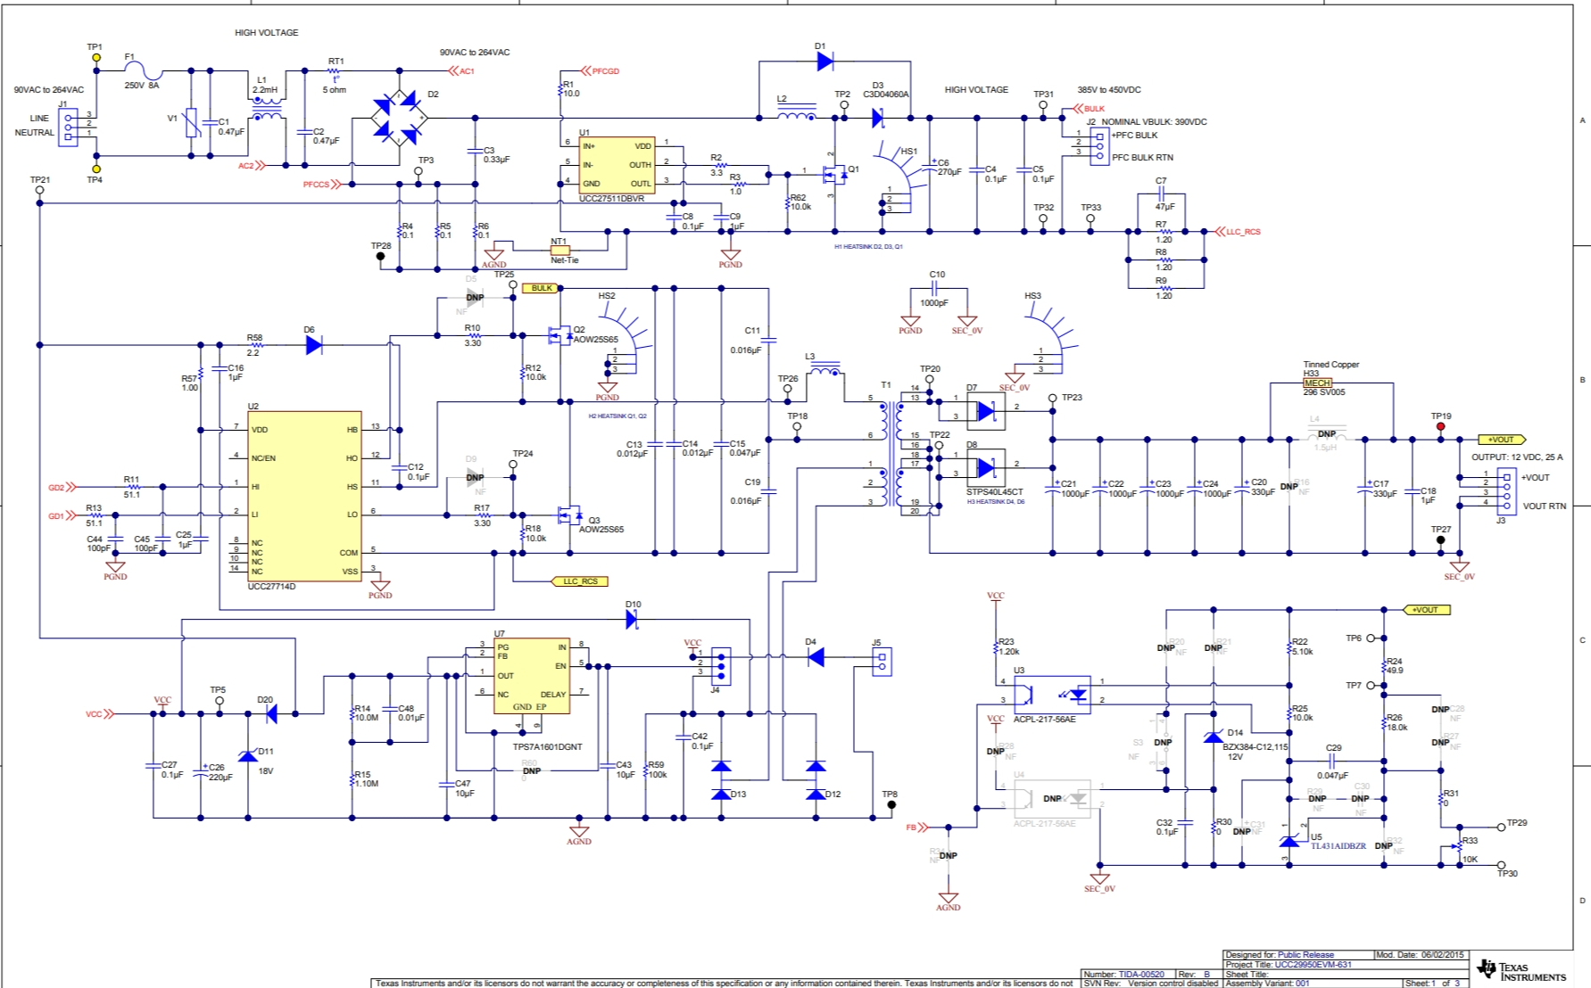The width and height of the screenshot is (1591, 988).
Task: Click the Q1 MOSFET symbol
Action: (834, 174)
